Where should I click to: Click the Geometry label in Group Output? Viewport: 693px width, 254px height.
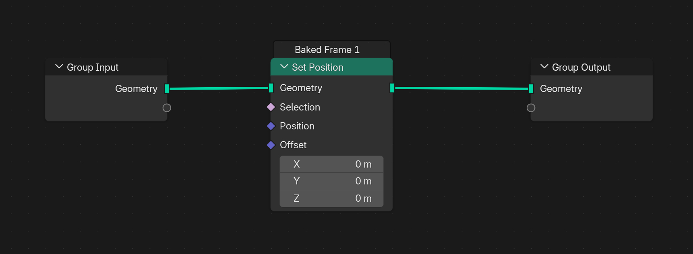561,89
